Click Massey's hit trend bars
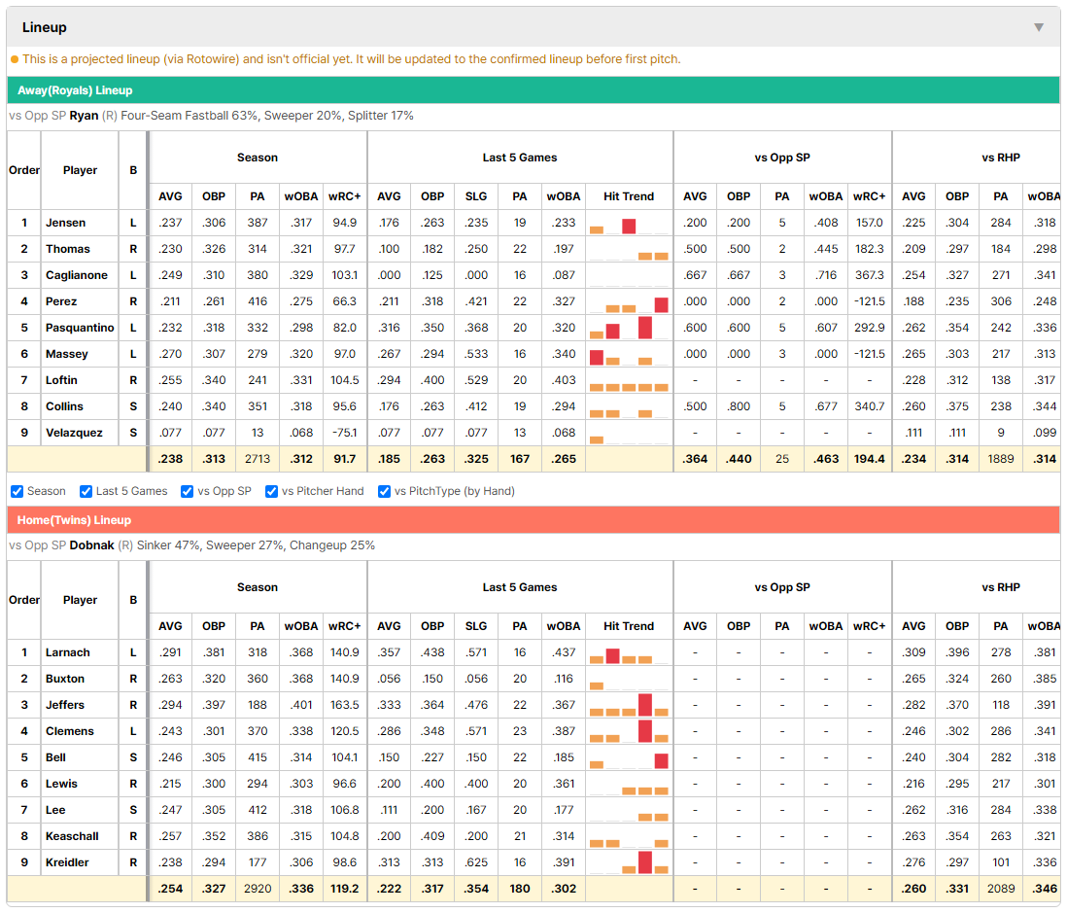Image resolution: width=1067 pixels, height=913 pixels. coord(629,355)
